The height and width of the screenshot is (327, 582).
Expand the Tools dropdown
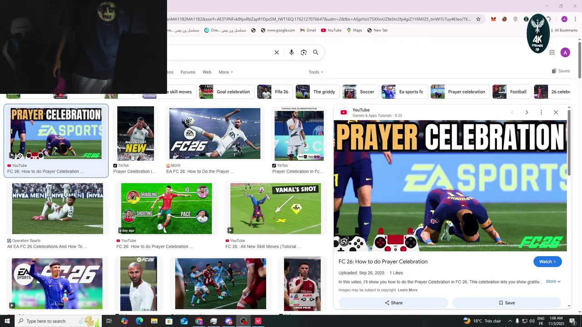tap(316, 72)
